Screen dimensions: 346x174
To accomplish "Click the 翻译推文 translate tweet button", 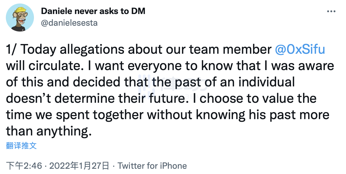I will coord(21,145).
